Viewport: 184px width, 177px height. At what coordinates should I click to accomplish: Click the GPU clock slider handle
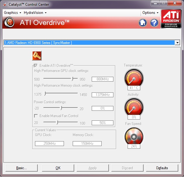tap(73, 79)
